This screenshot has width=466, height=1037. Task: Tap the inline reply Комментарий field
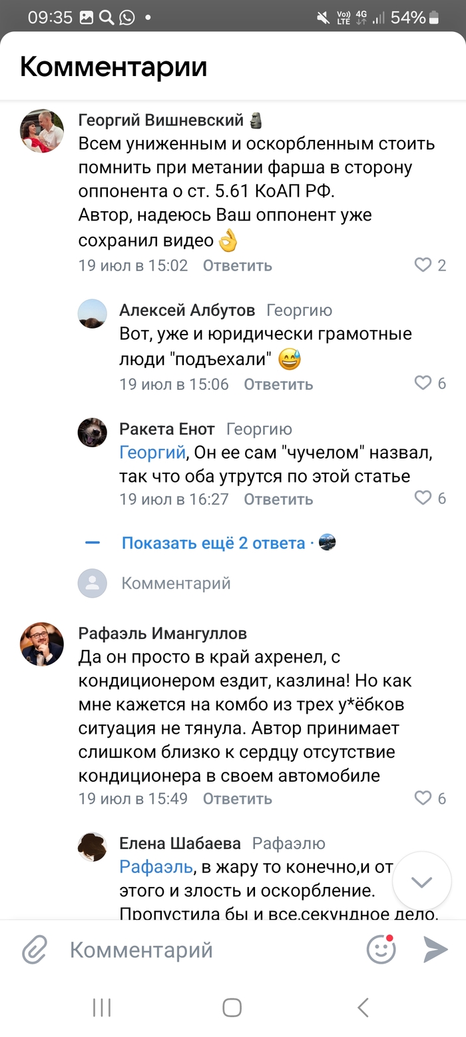[x=176, y=583]
